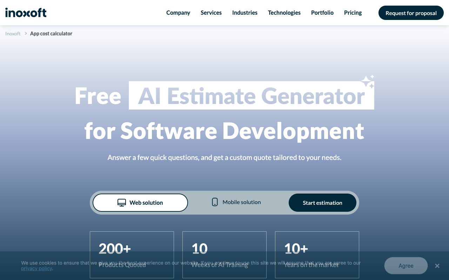Click the 10 weeks of AI training card
This screenshot has width=449, height=280.
[x=224, y=255]
